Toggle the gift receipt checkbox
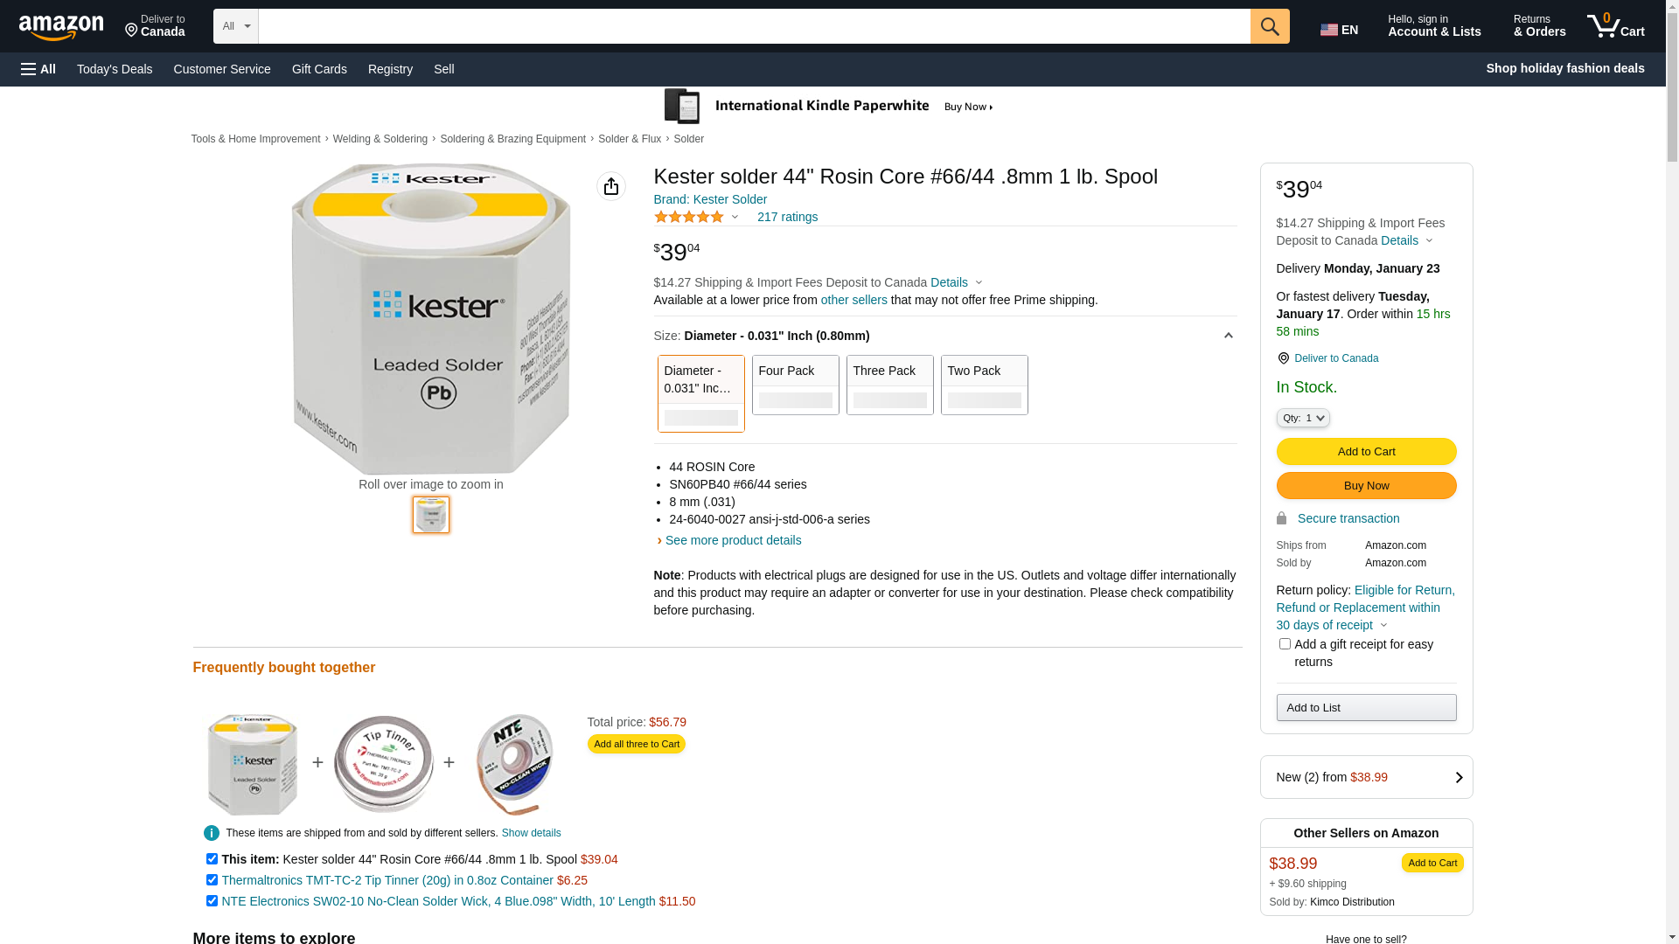This screenshot has height=944, width=1679. click(1285, 644)
